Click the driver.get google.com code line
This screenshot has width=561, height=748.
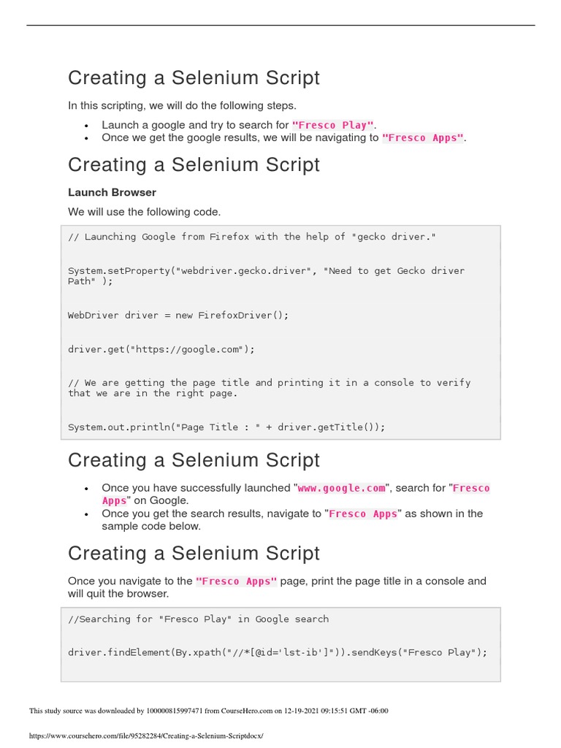click(161, 349)
